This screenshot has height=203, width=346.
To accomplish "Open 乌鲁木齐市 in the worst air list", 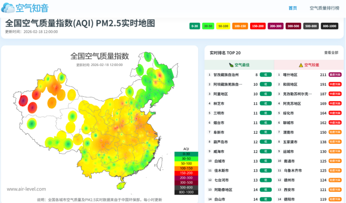I will (293, 171).
